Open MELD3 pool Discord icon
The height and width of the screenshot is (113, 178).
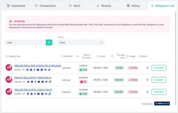(46, 94)
